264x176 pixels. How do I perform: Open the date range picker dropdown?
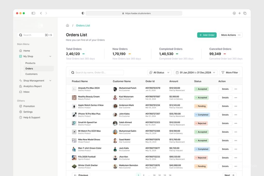pos(195,73)
